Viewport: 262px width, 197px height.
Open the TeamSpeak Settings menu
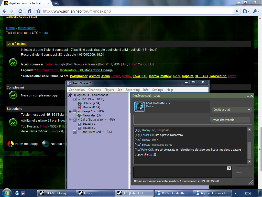[157, 90]
